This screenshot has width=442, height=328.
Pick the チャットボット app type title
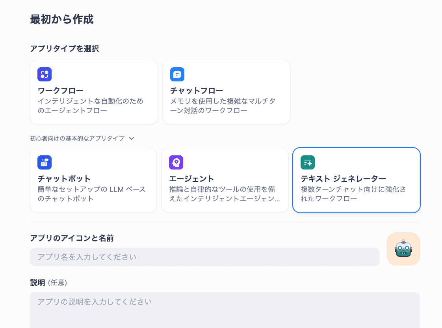tap(64, 179)
